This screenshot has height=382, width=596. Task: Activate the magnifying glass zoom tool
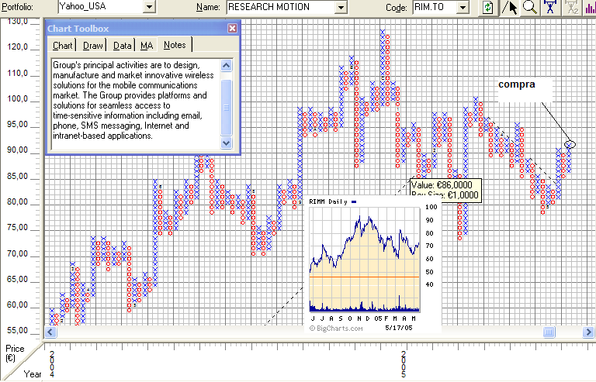tap(530, 7)
